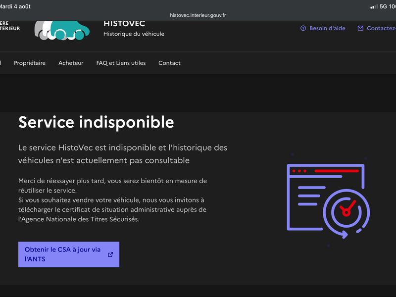This screenshot has width=396, height=297.
Task: Click the Service indisponible heading
Action: 96,122
